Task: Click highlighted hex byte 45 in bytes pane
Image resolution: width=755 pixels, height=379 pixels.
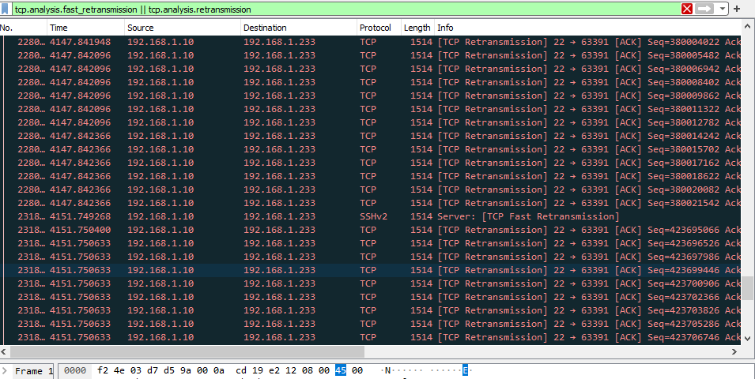Action: click(x=341, y=371)
